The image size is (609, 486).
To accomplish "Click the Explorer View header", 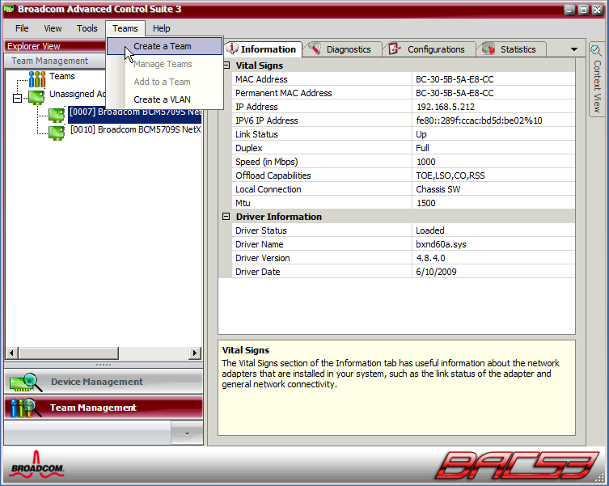I will click(x=55, y=46).
